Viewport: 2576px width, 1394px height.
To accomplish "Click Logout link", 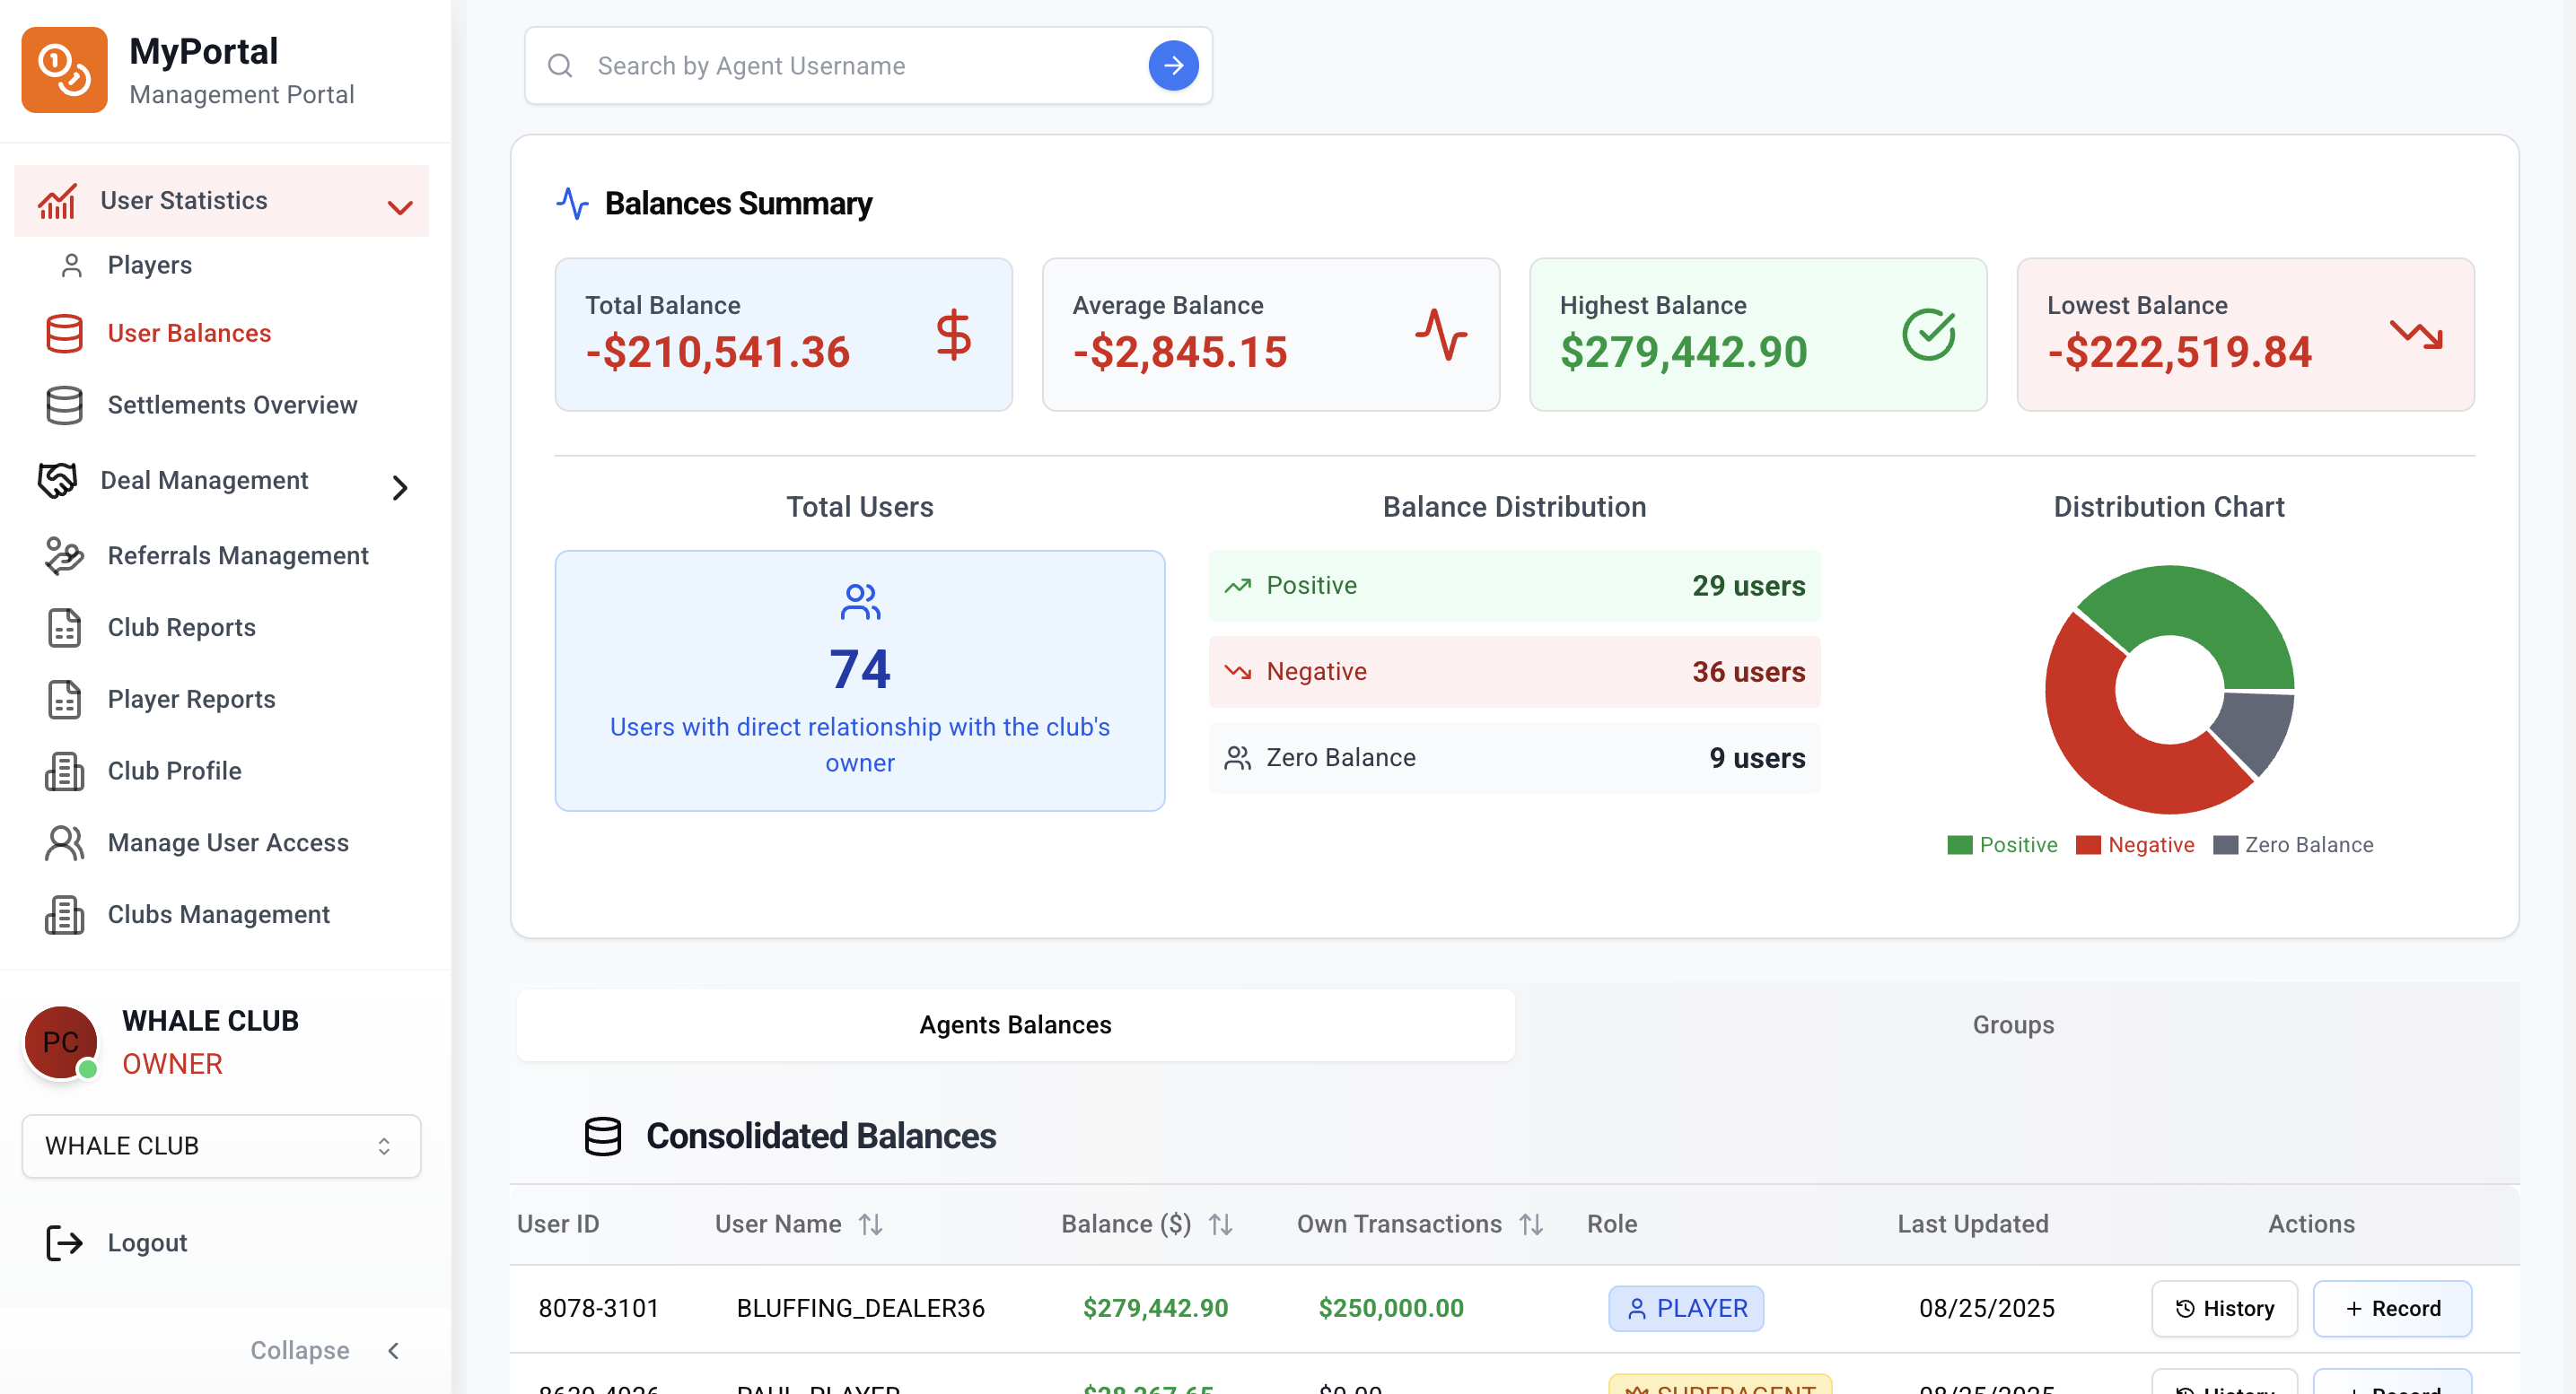I will click(147, 1242).
